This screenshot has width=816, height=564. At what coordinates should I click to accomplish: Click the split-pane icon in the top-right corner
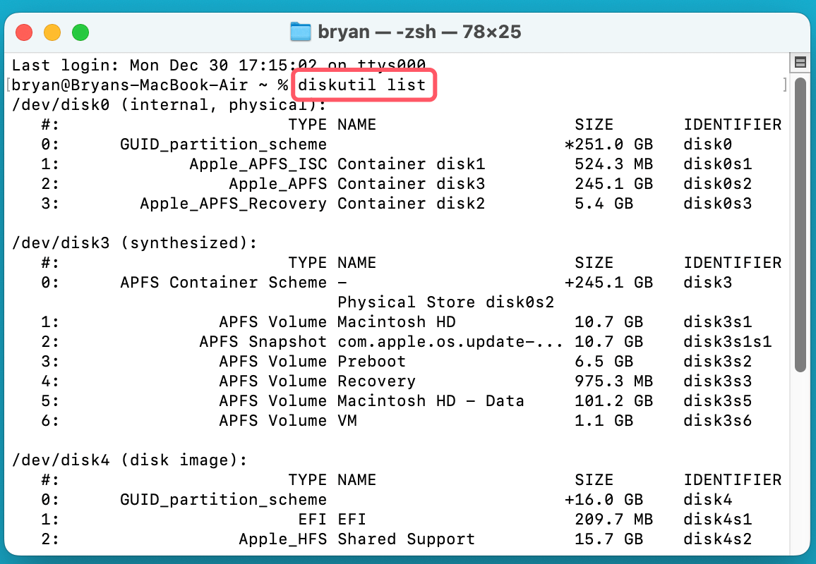tap(800, 63)
